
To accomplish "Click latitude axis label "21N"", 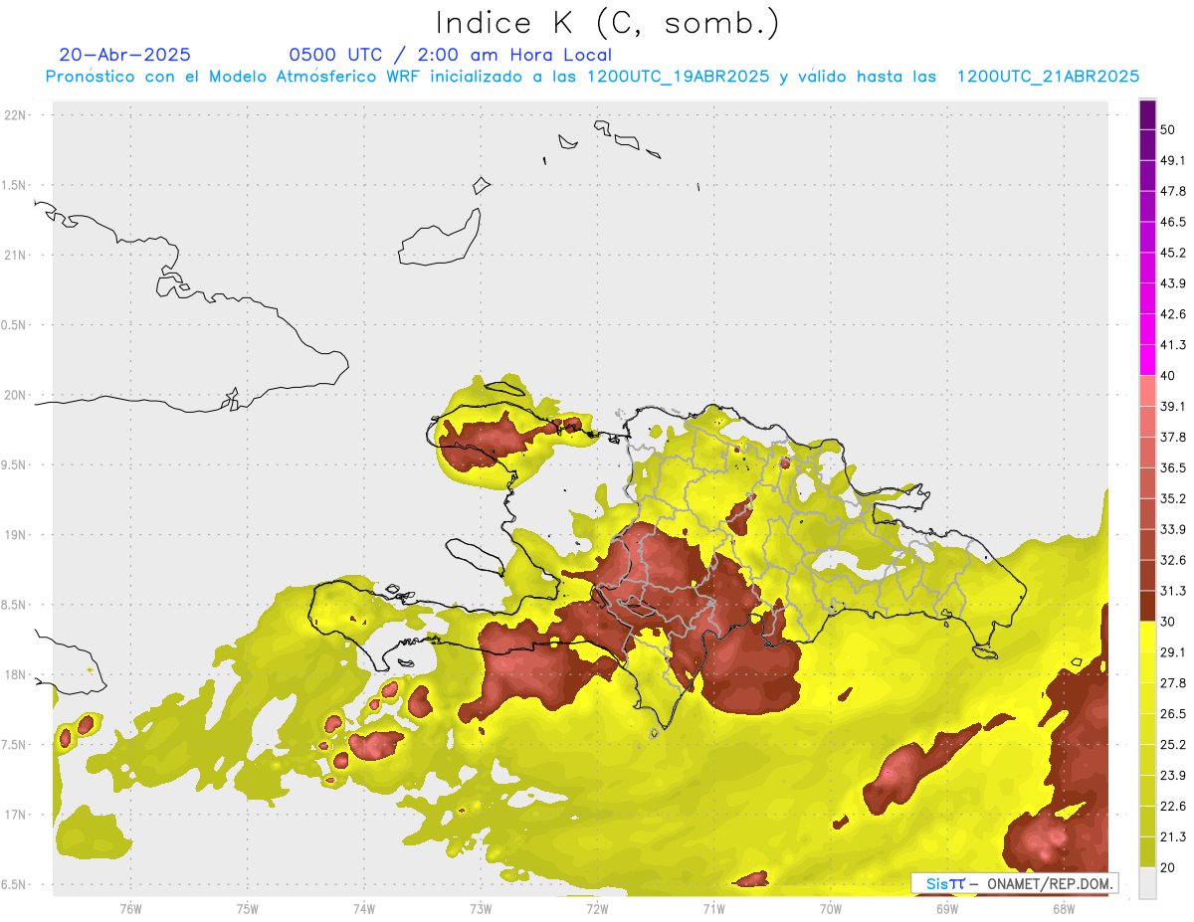I will 16,255.
